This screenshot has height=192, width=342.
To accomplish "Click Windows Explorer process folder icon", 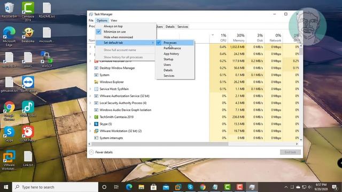I will tap(96, 82).
